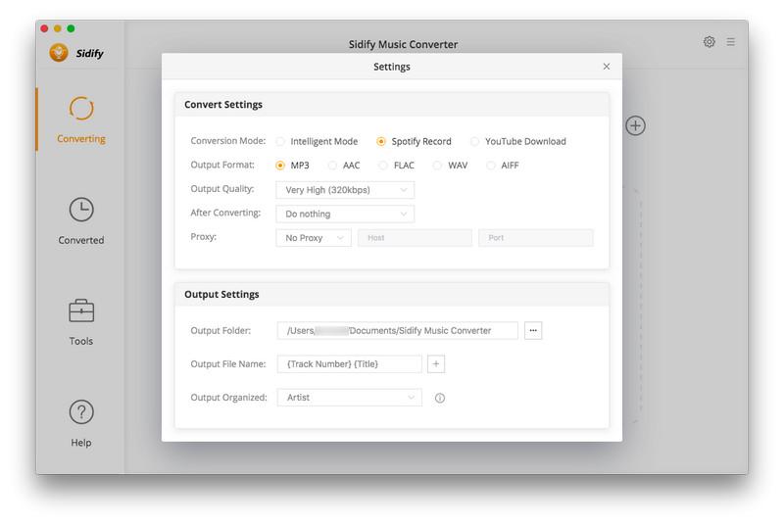Open the hamburger menu icon
Screen dimensions: 784x525
click(x=730, y=42)
